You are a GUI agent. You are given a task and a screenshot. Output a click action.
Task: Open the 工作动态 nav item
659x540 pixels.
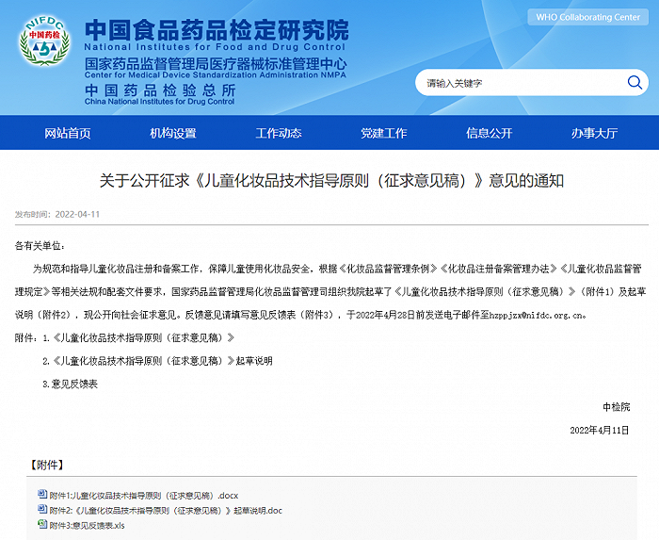[x=279, y=133]
